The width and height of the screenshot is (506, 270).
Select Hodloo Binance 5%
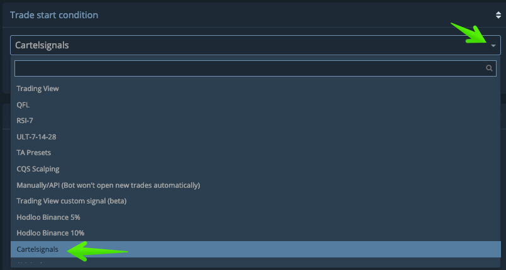pyautogui.click(x=255, y=217)
